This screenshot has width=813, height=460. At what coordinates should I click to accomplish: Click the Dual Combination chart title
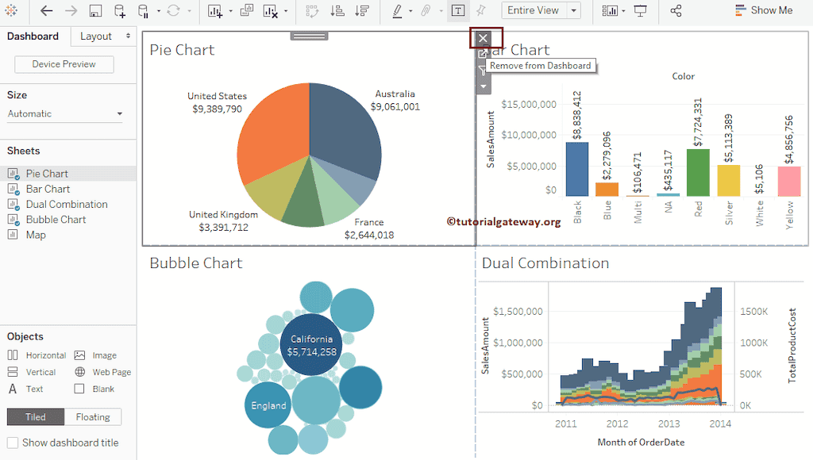(x=545, y=263)
